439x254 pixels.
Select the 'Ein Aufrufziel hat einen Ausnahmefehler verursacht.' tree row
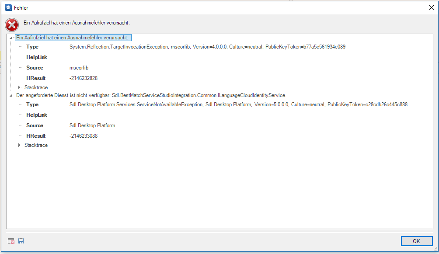pos(73,38)
